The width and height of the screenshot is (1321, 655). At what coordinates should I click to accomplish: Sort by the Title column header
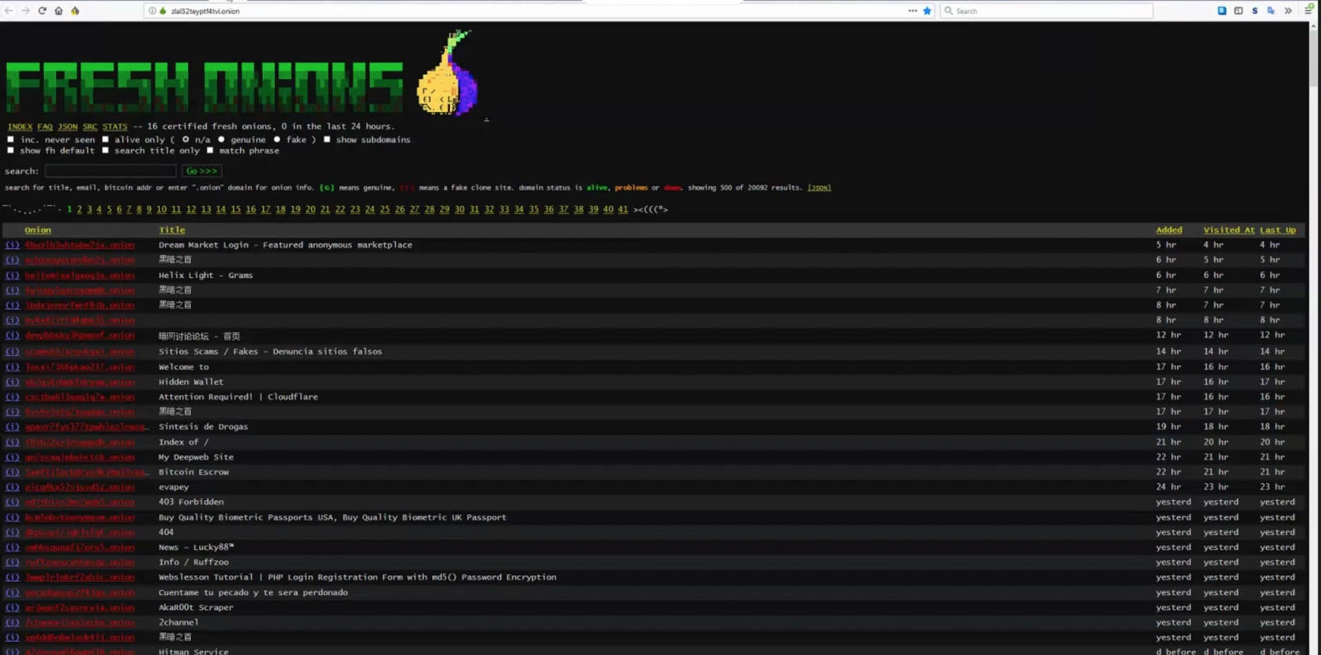coord(172,230)
